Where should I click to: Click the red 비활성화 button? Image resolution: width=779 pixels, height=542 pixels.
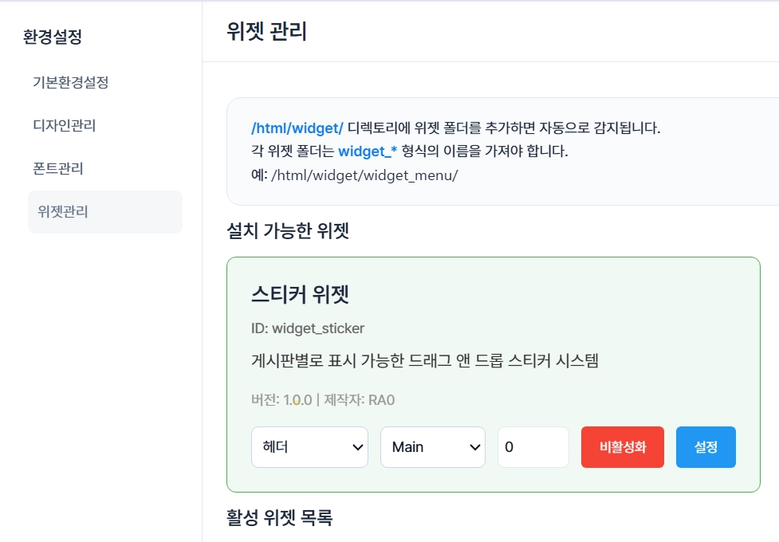pyautogui.click(x=622, y=447)
